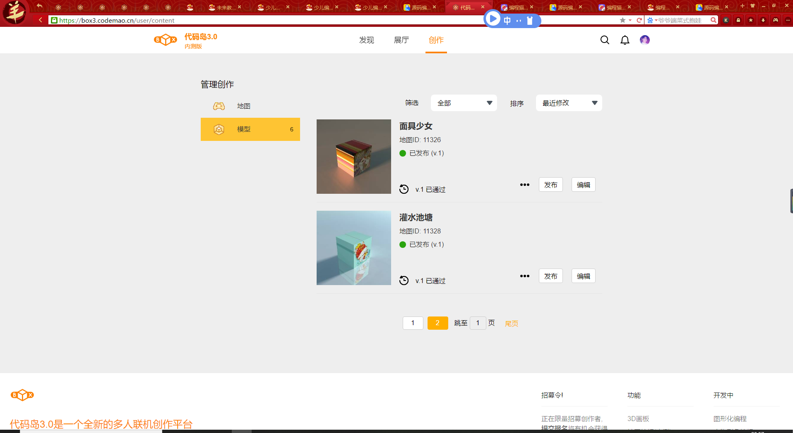
Task: Select 地图 in the sidebar
Action: (x=250, y=106)
